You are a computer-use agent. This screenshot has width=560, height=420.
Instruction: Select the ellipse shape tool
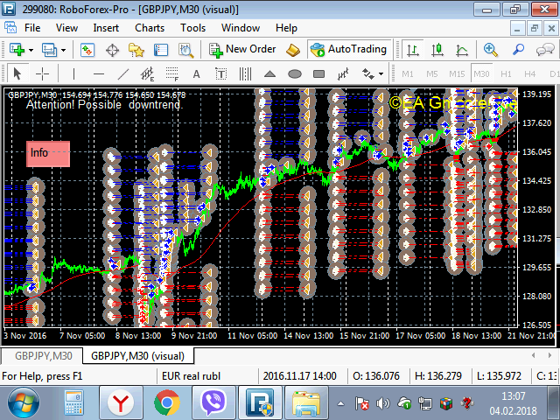click(295, 73)
